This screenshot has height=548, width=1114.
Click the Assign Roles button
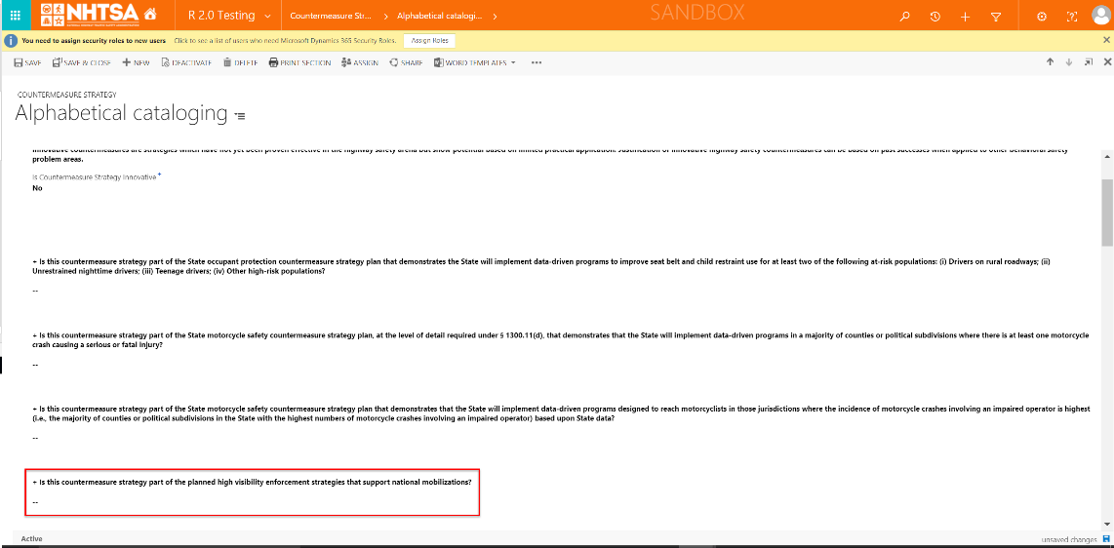[x=430, y=40]
